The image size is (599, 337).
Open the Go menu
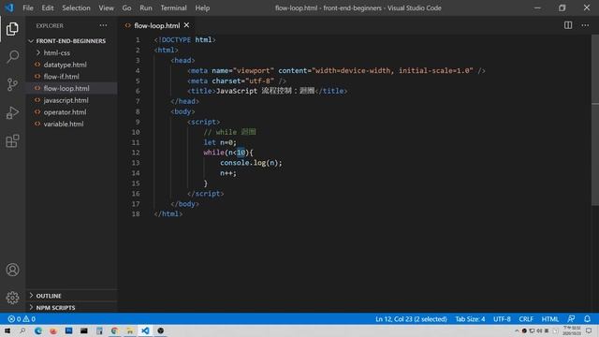click(126, 7)
